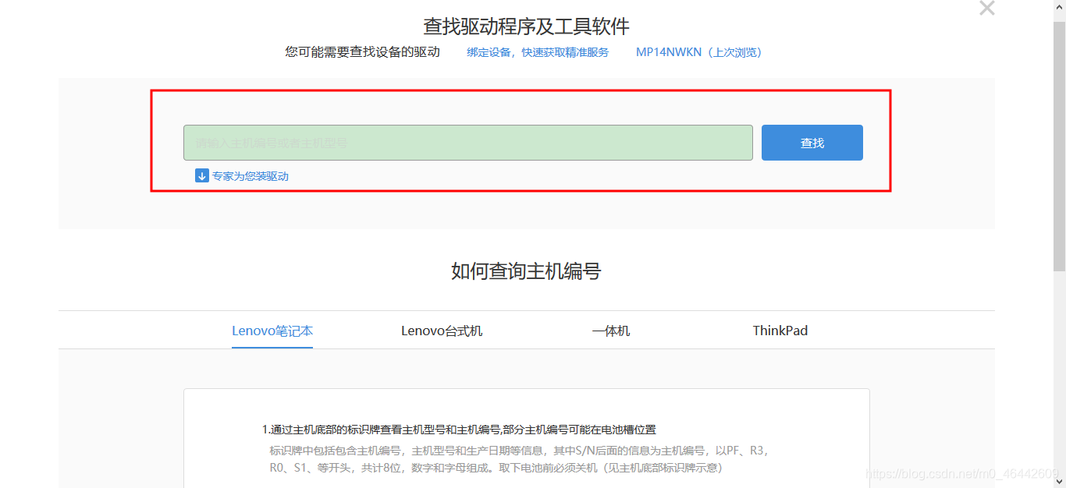Click the text 您可能需要查找设备的驱动
Viewport: 1066px width, 488px height.
[363, 52]
